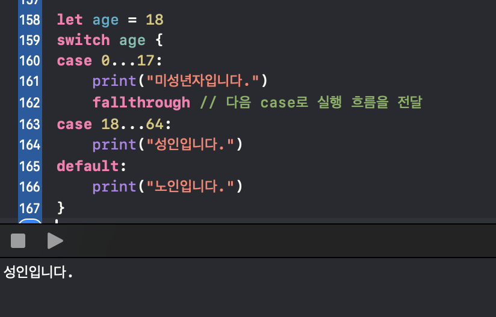
Task: Place cursor on the 'let' keyword
Action: (x=70, y=20)
